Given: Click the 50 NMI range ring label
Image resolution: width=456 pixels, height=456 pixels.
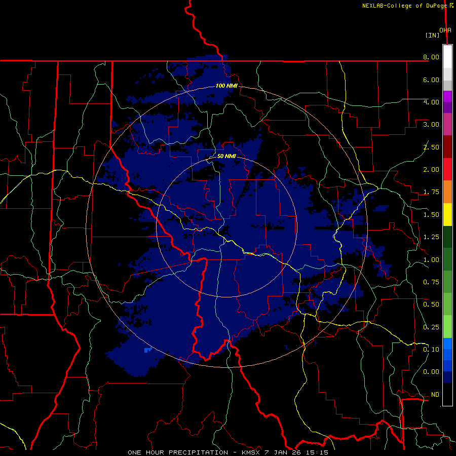Looking at the screenshot, I should 226,156.
